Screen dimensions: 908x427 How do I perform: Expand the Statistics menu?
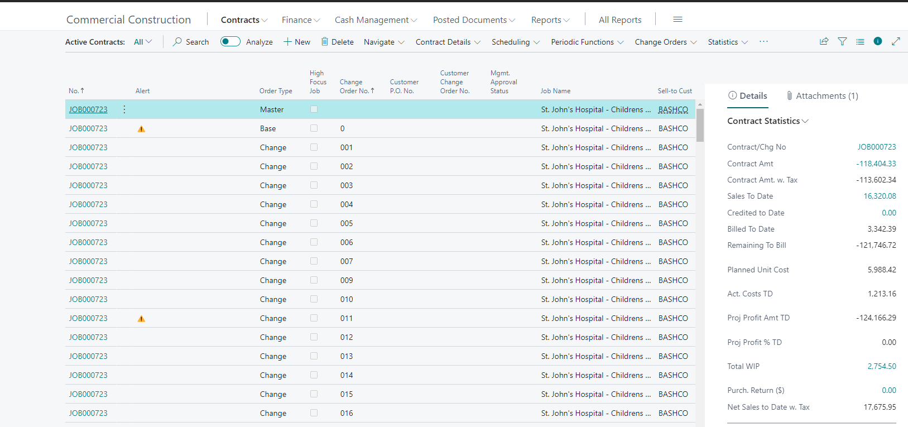728,42
